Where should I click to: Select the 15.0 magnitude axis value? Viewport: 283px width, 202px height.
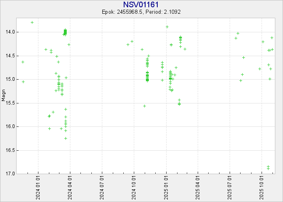10,79
